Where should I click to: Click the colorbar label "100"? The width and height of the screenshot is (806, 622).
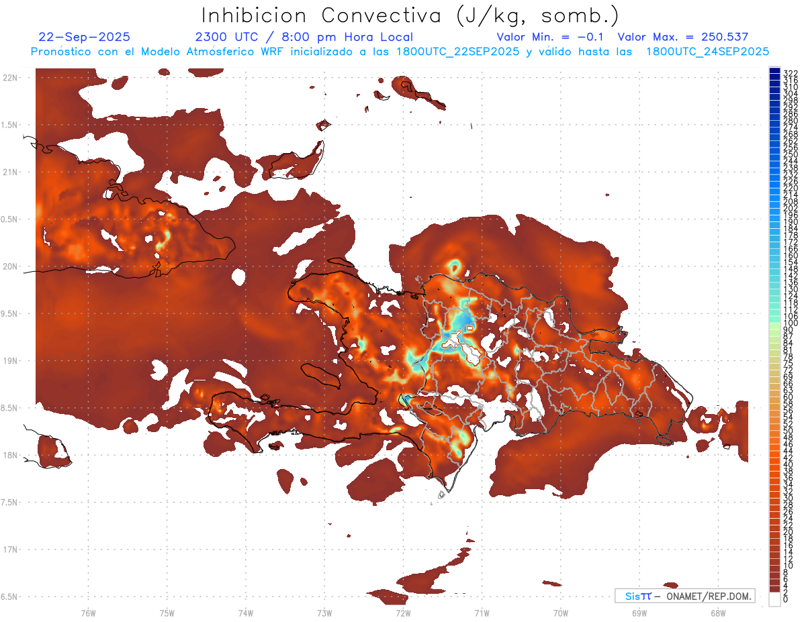click(791, 323)
